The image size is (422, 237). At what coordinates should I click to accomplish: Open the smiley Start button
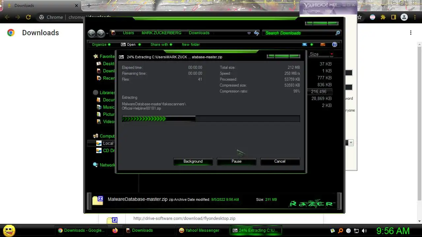tap(9, 230)
